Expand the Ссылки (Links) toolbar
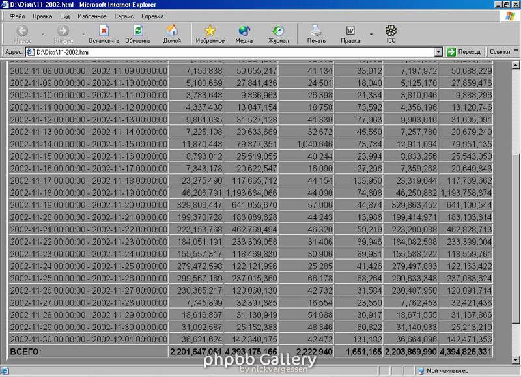 click(x=501, y=52)
